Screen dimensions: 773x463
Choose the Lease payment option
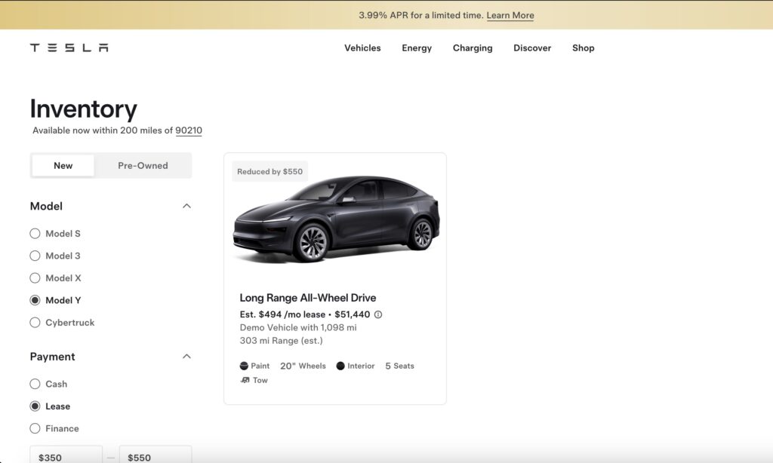(x=35, y=406)
